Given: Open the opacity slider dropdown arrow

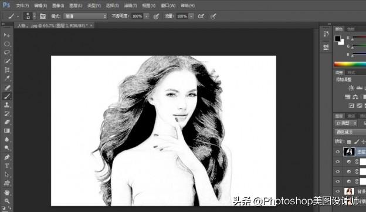Looking at the screenshot, I should (x=147, y=16).
